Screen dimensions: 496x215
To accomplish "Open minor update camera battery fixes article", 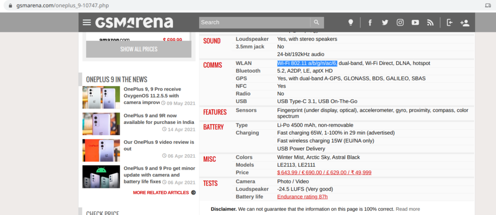I will (159, 175).
